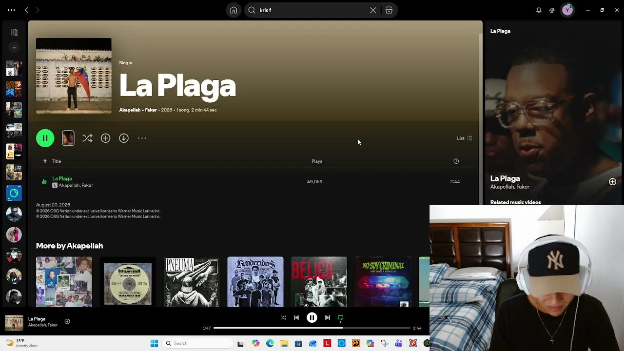Go back with the left arrow
Viewport: 624px width, 351px height.
pos(27,10)
